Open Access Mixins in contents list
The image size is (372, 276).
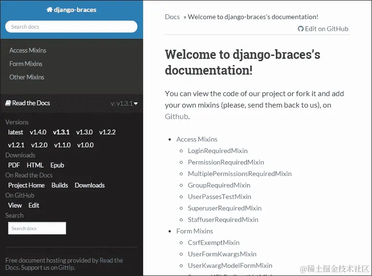197,139
